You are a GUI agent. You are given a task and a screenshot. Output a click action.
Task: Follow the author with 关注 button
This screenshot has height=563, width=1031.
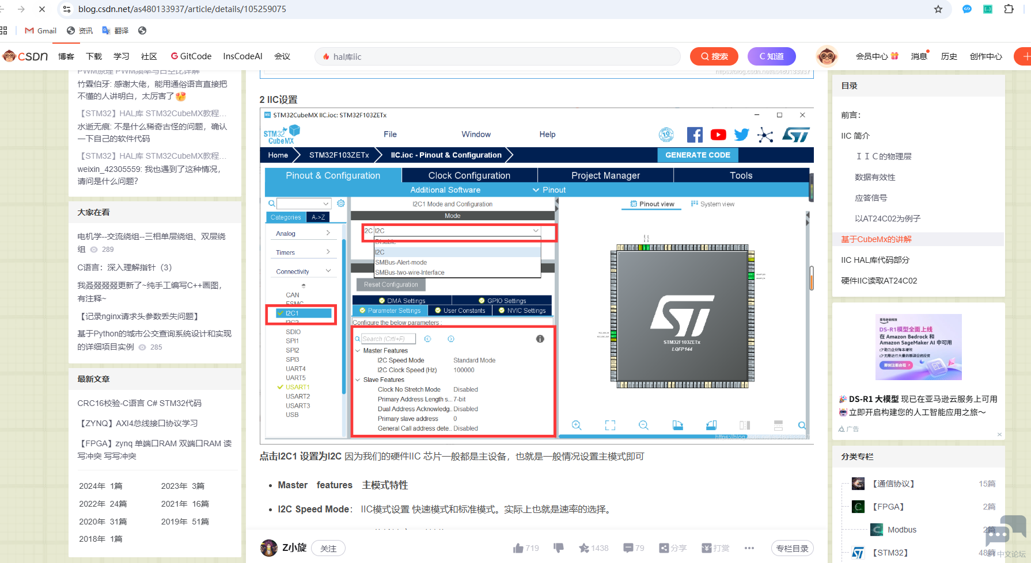pyautogui.click(x=328, y=548)
